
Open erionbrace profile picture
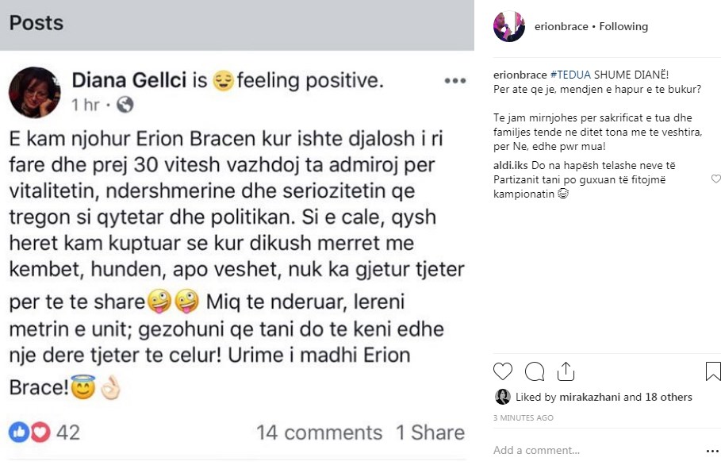click(508, 27)
